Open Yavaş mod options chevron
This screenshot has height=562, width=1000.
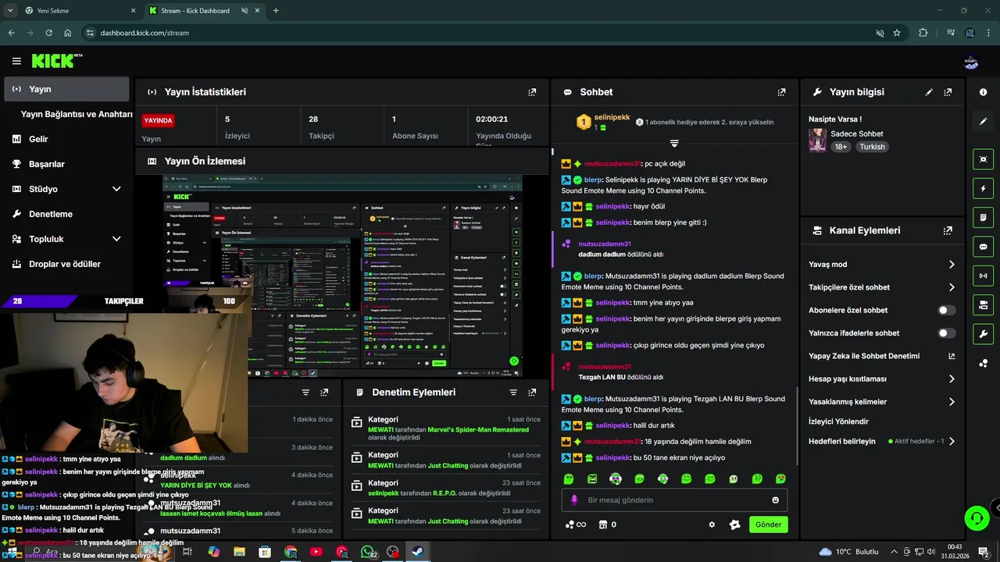tap(952, 265)
